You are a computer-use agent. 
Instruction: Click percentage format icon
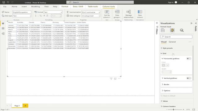click(x=41, y=16)
